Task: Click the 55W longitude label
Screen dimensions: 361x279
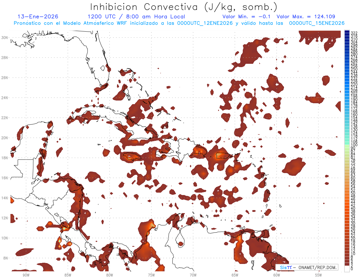Action: pyautogui.click(x=319, y=275)
